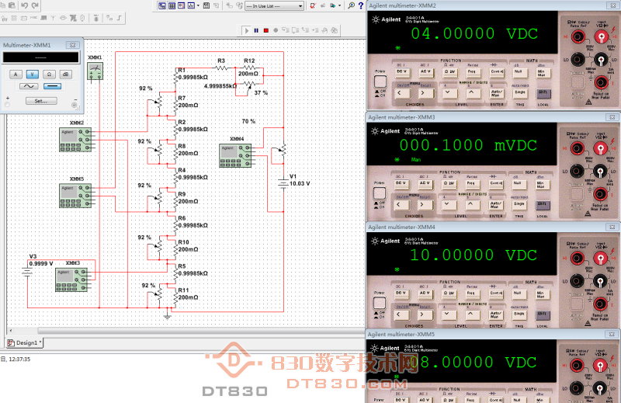This screenshot has width=621, height=403.
Task: Expand the grapher dropdown arrow in toolbar
Action: (198, 5)
